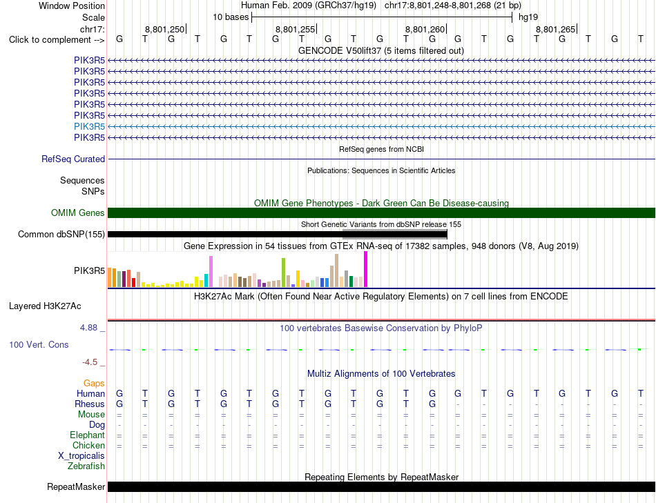Click the chr17: ruler label
The width and height of the screenshot is (656, 503).
coord(92,29)
